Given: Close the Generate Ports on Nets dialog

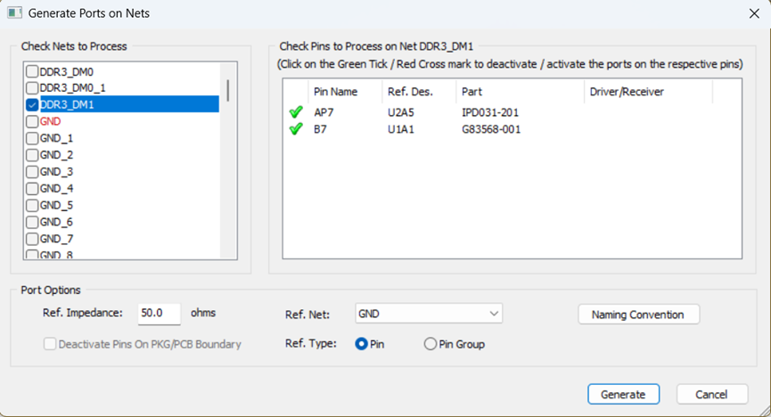Looking at the screenshot, I should coord(753,13).
